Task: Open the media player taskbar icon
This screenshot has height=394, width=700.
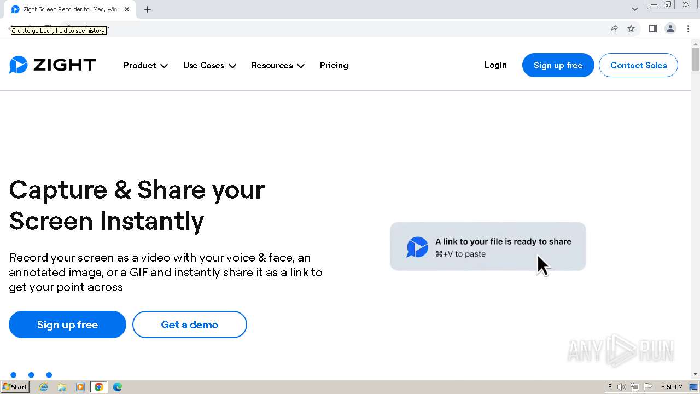Action: (x=80, y=387)
